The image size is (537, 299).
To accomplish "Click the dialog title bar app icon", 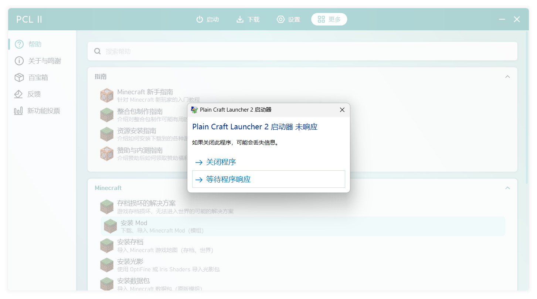I will click(194, 110).
